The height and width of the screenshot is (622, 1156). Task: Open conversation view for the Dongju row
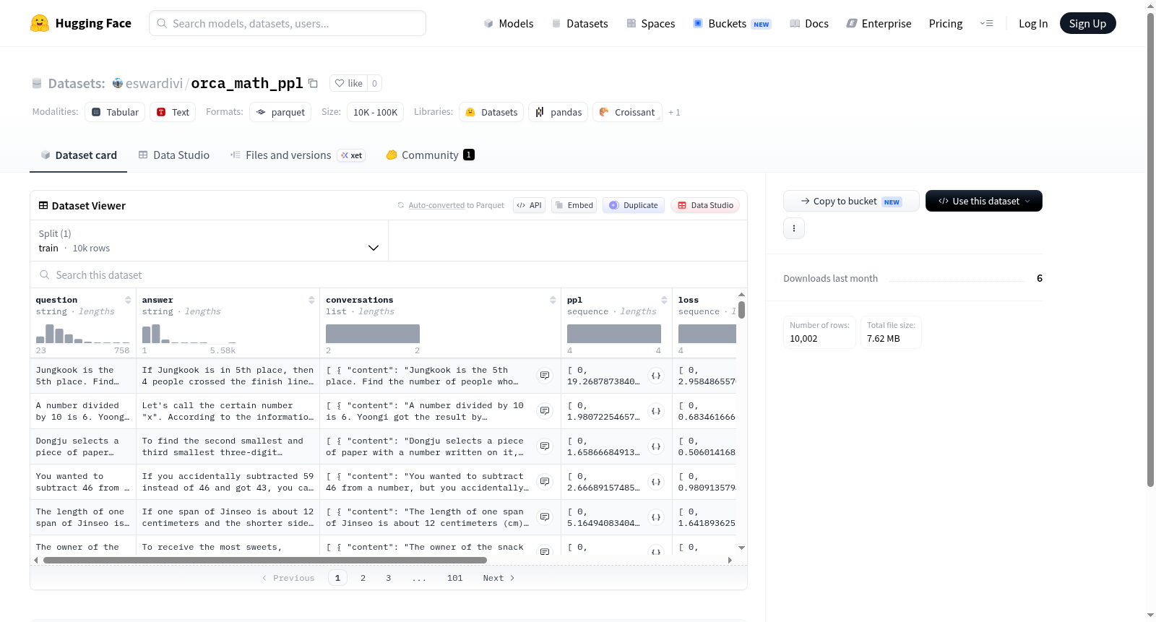tap(545, 446)
